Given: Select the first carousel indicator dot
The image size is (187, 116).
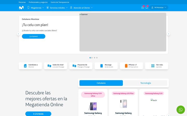Looking at the screenshot, I should pyautogui.click(x=91, y=58).
